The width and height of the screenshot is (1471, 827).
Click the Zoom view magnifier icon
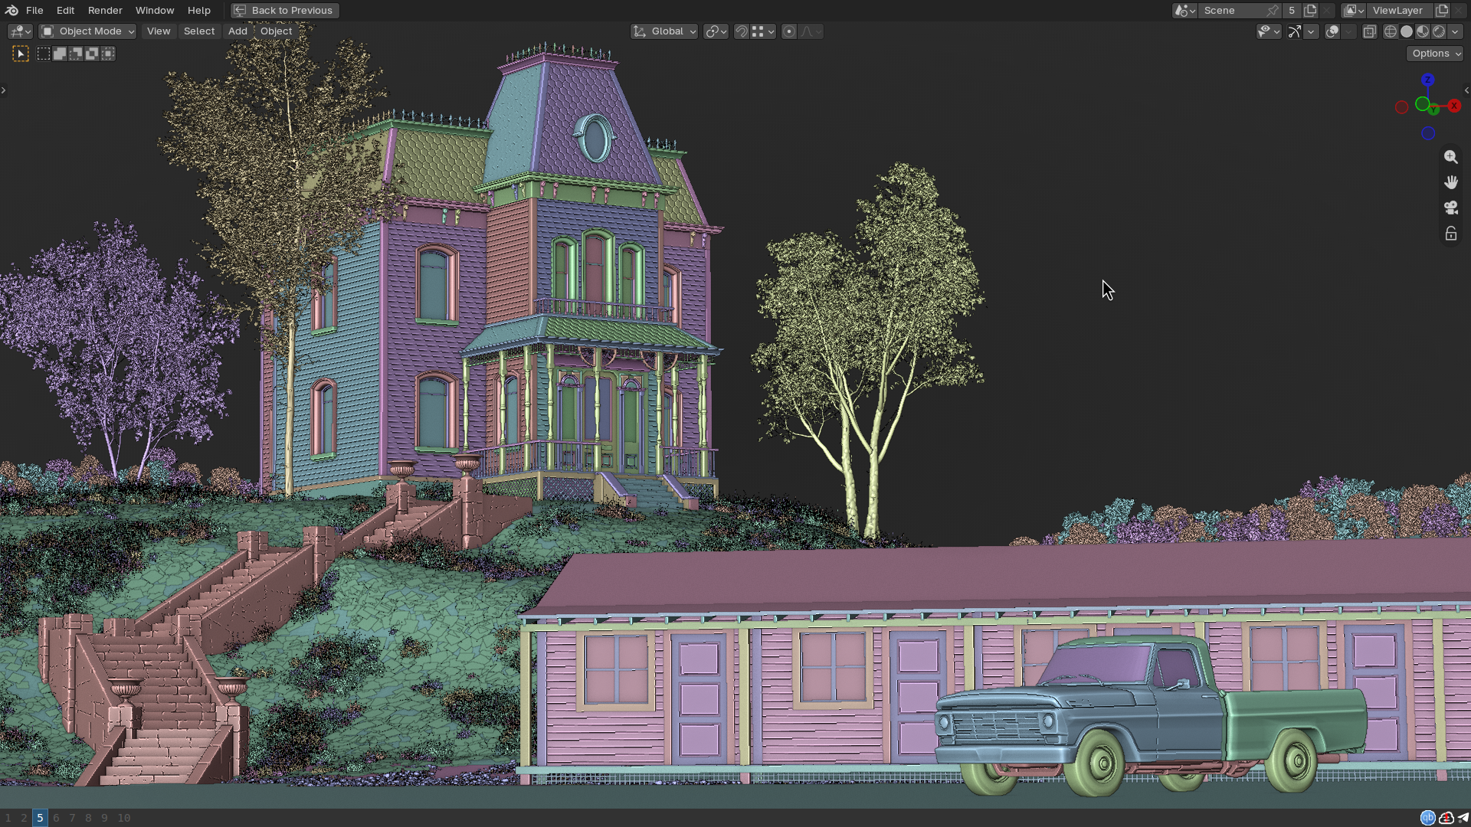point(1451,157)
